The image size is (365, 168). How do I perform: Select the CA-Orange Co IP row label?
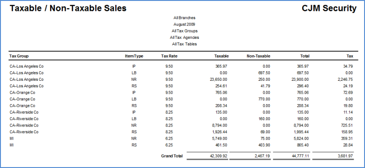pyautogui.click(x=22, y=92)
